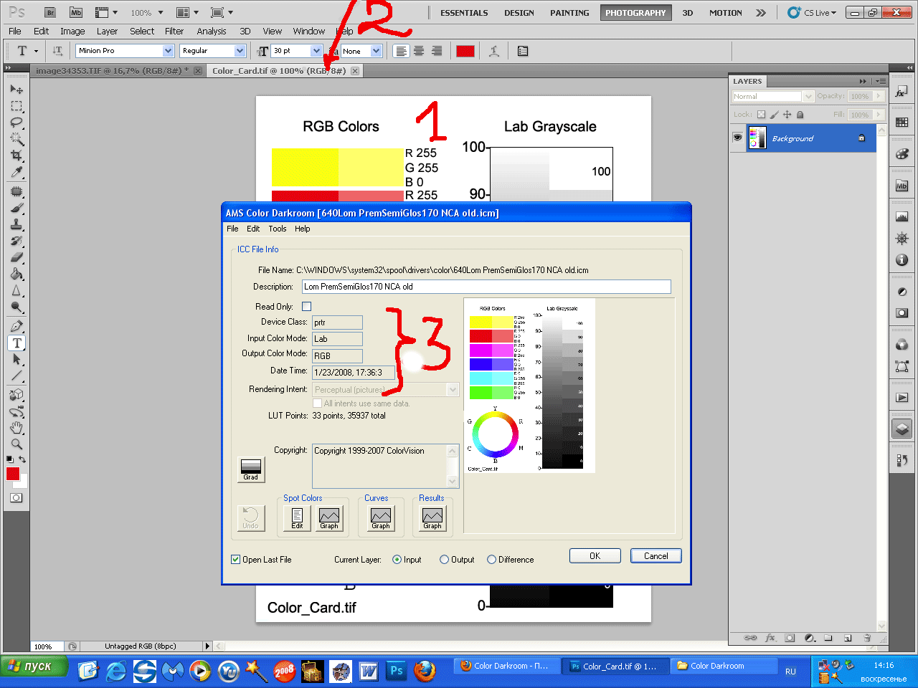Viewport: 918px width, 688px height.
Task: Click the red foreground color swatch
Action: click(13, 473)
